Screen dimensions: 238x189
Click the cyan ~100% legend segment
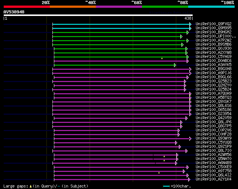[x=212, y=7]
